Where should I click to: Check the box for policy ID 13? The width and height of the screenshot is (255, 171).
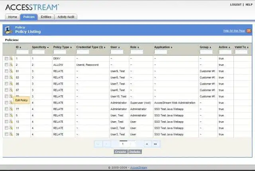6,122
